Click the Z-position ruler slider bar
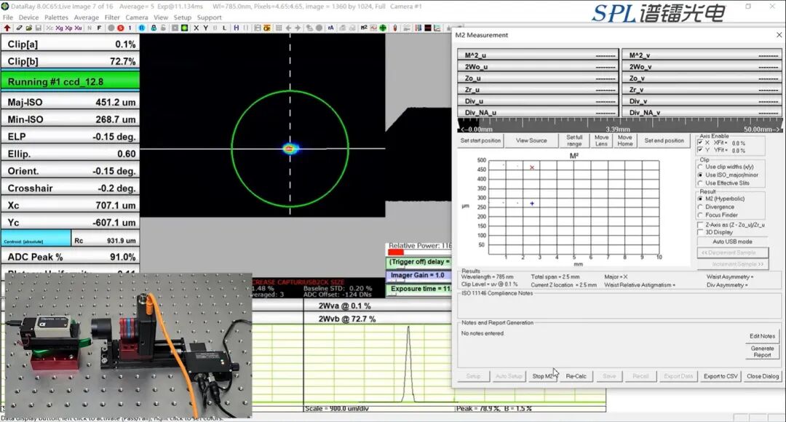786x422 pixels. click(619, 125)
